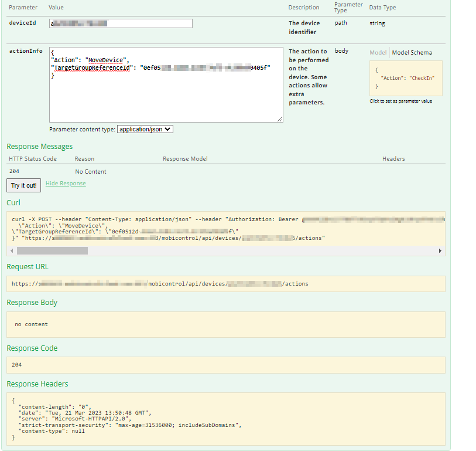Click the Request URL text box
Image resolution: width=476 pixels, height=451 pixels.
point(225,284)
